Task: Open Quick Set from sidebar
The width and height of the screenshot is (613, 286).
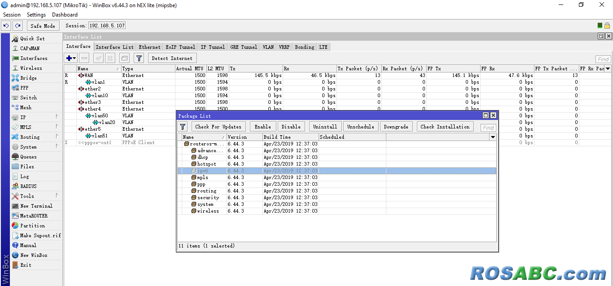Action: pos(32,38)
